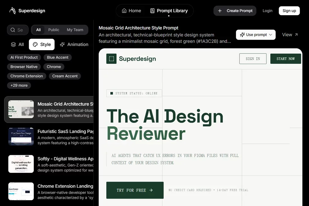This screenshot has width=309, height=206.
Task: Click the palette icon in Style tab
Action: coord(35,44)
